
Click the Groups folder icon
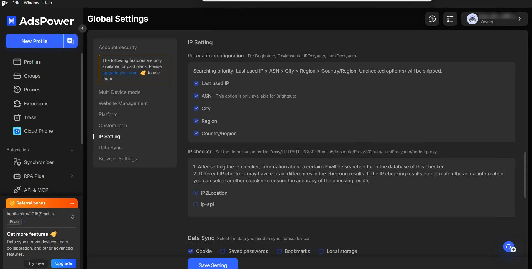[17, 76]
